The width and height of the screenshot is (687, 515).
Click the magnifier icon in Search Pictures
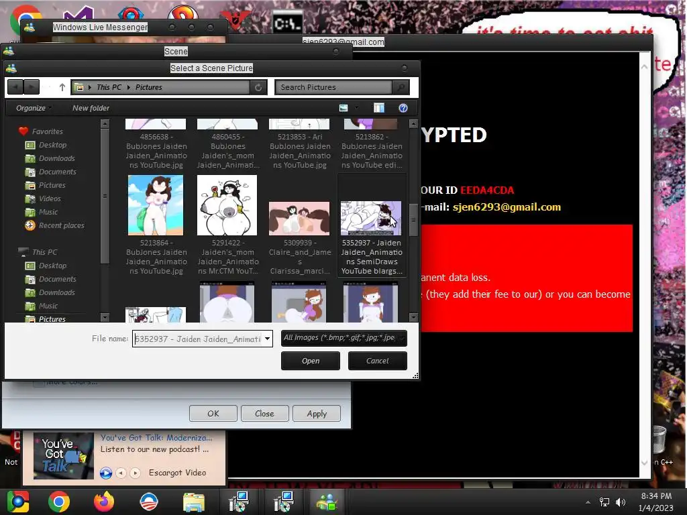tap(401, 87)
